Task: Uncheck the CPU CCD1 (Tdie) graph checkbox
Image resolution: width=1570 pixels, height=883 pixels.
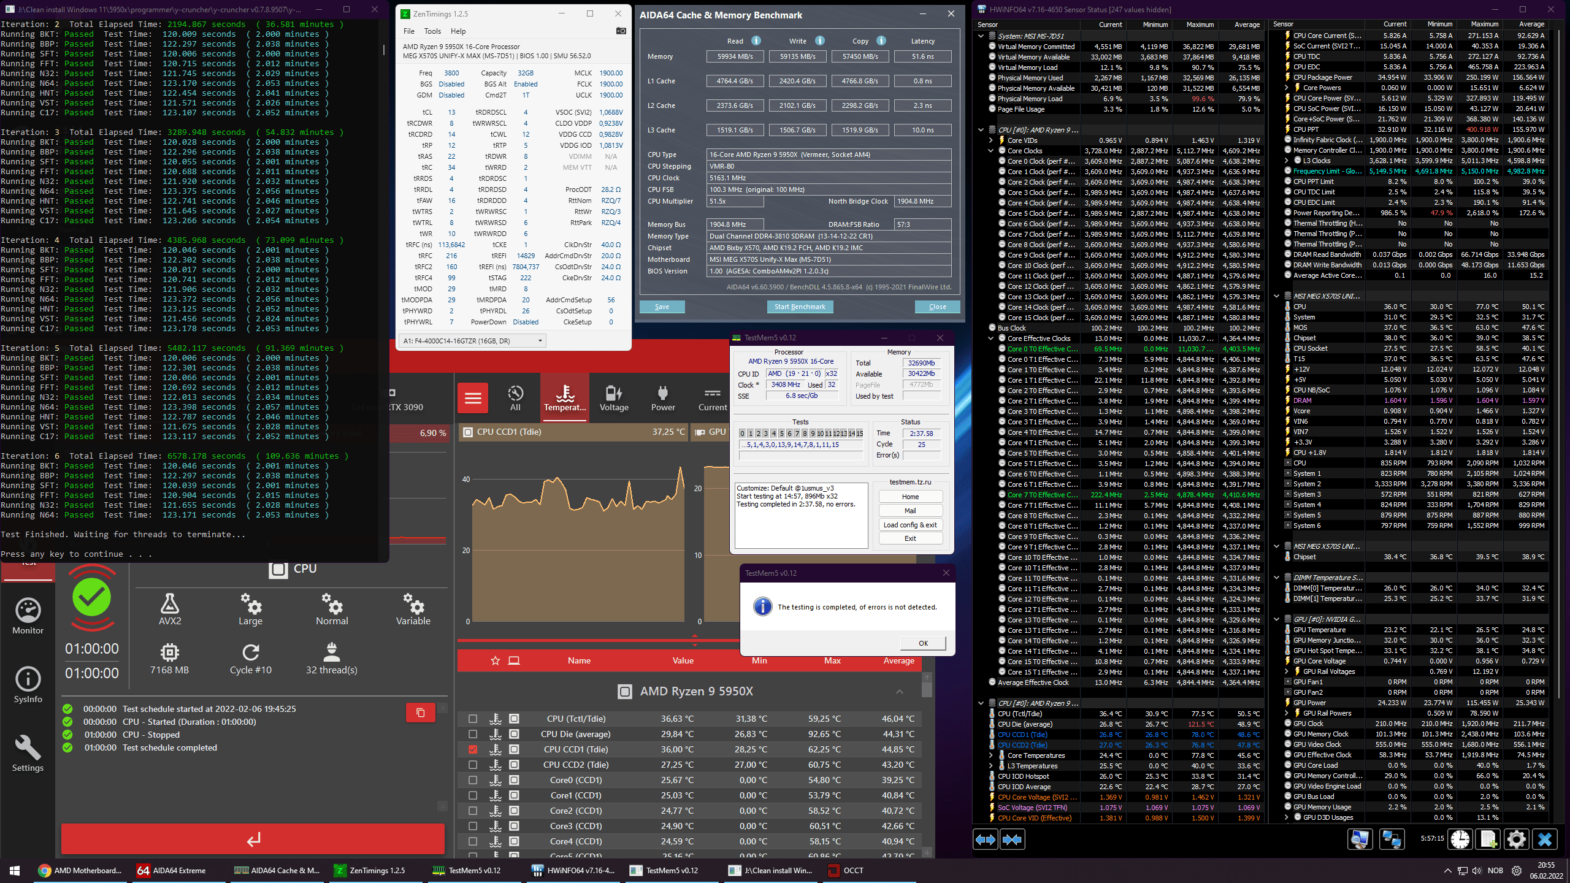Action: (473, 749)
